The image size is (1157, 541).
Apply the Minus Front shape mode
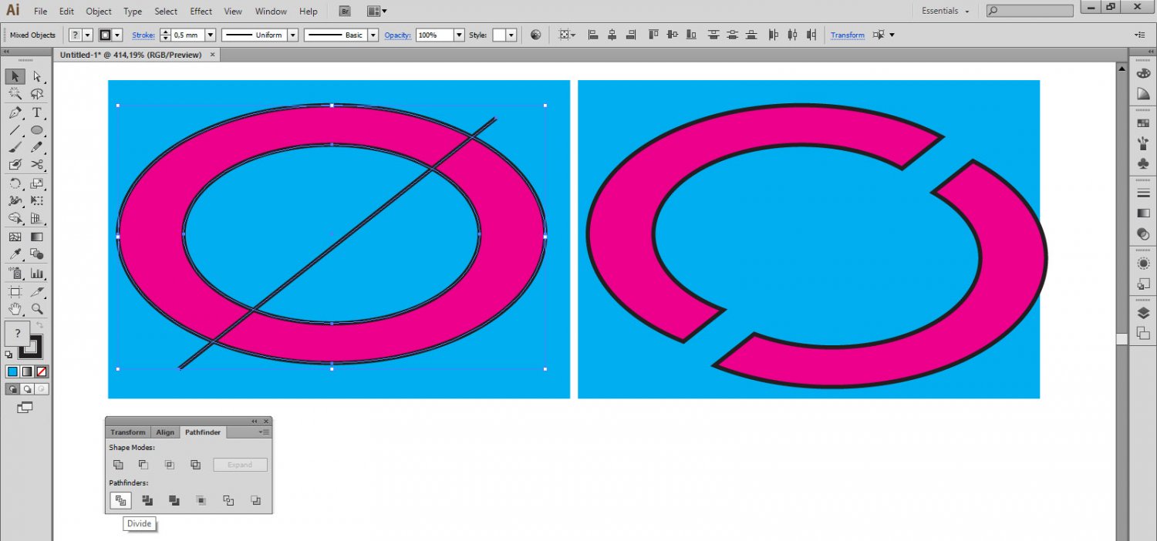143,465
